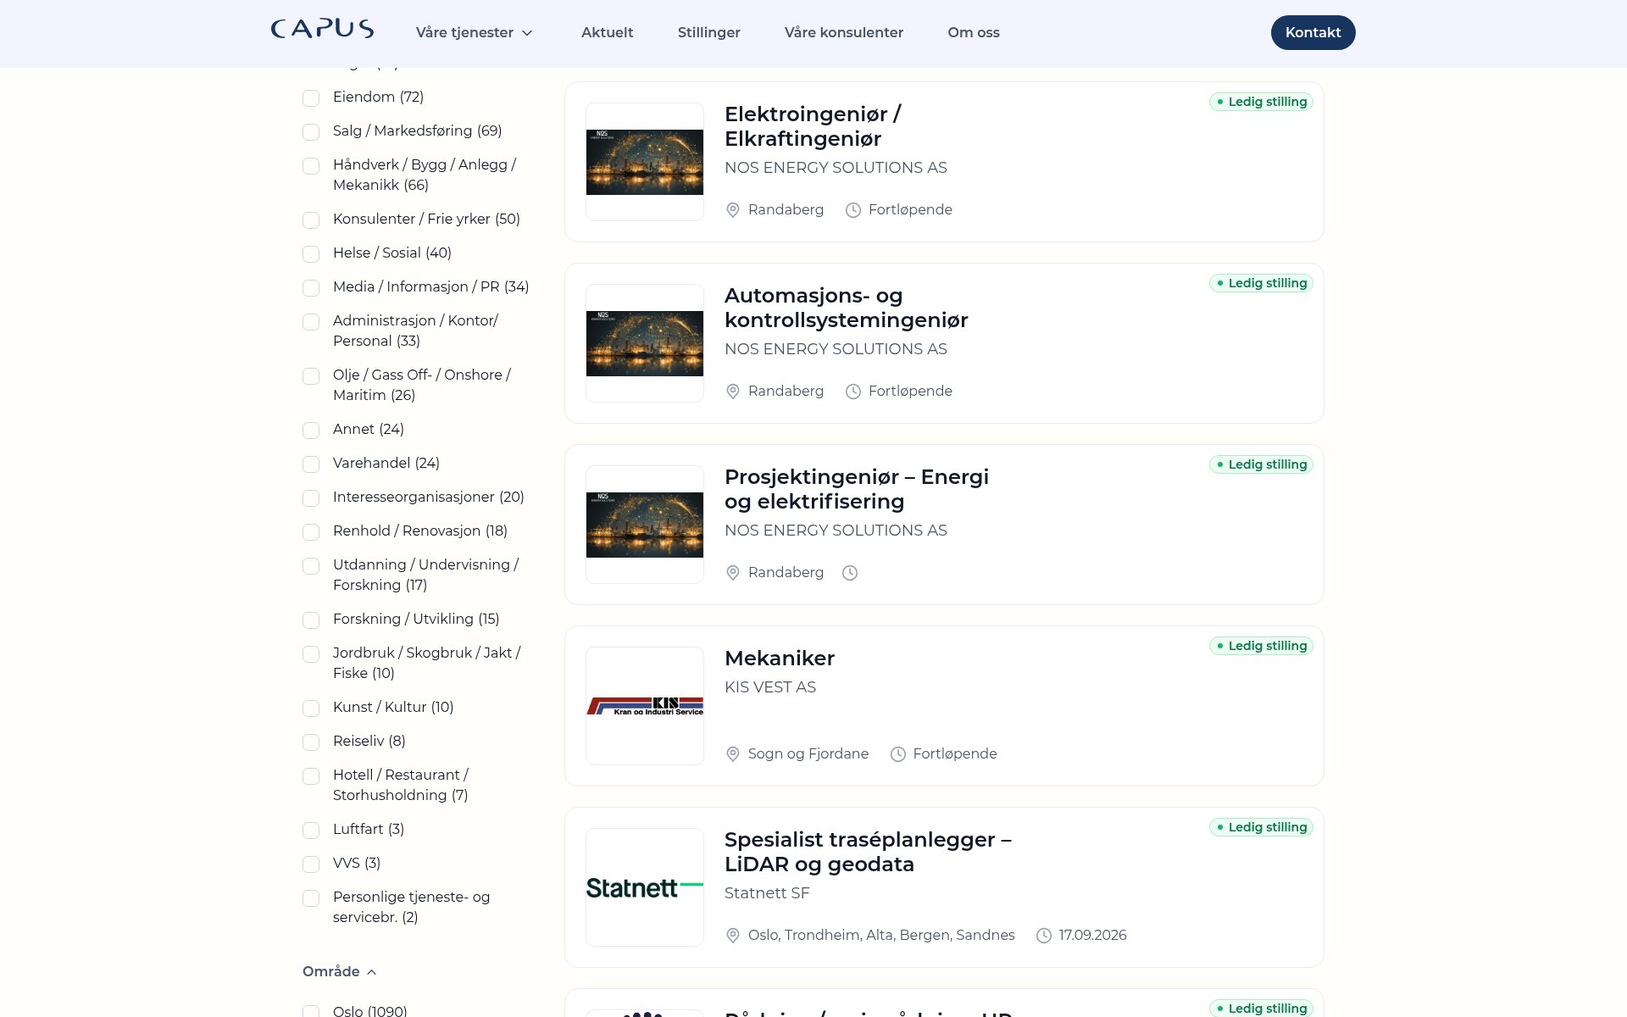Go to the Aktuelt page
The image size is (1627, 1017).
pyautogui.click(x=607, y=32)
